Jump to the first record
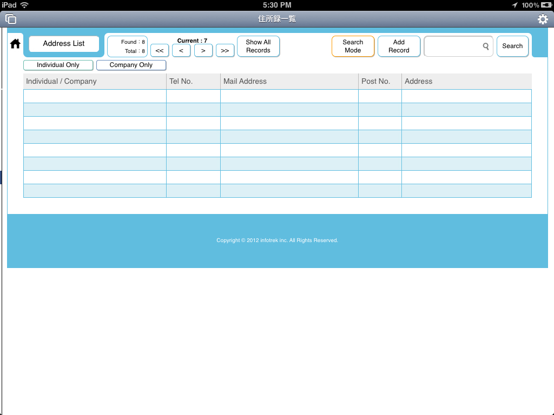Screen dimensions: 554x415 click(x=159, y=50)
